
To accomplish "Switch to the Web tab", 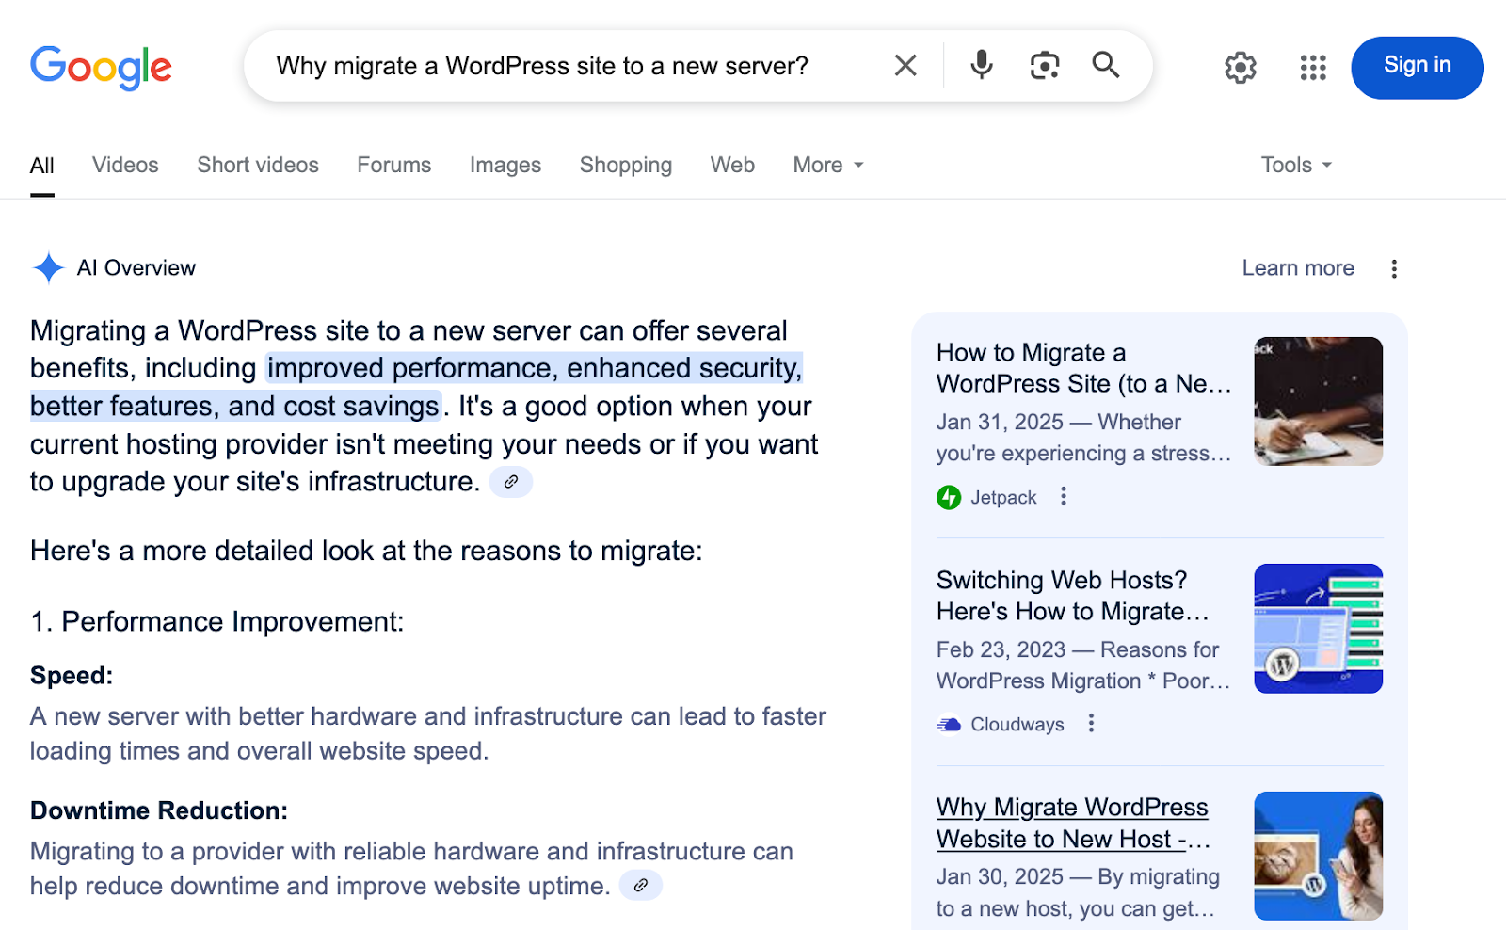I will click(x=732, y=165).
